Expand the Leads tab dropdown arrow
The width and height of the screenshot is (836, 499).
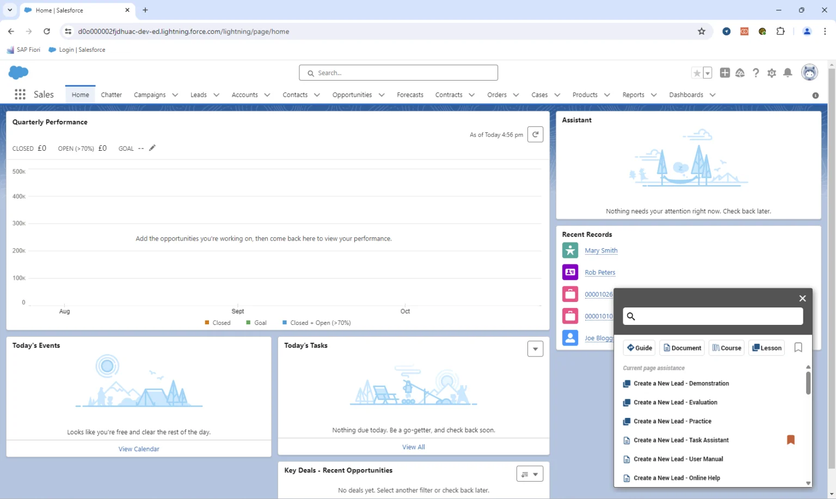[x=216, y=95]
